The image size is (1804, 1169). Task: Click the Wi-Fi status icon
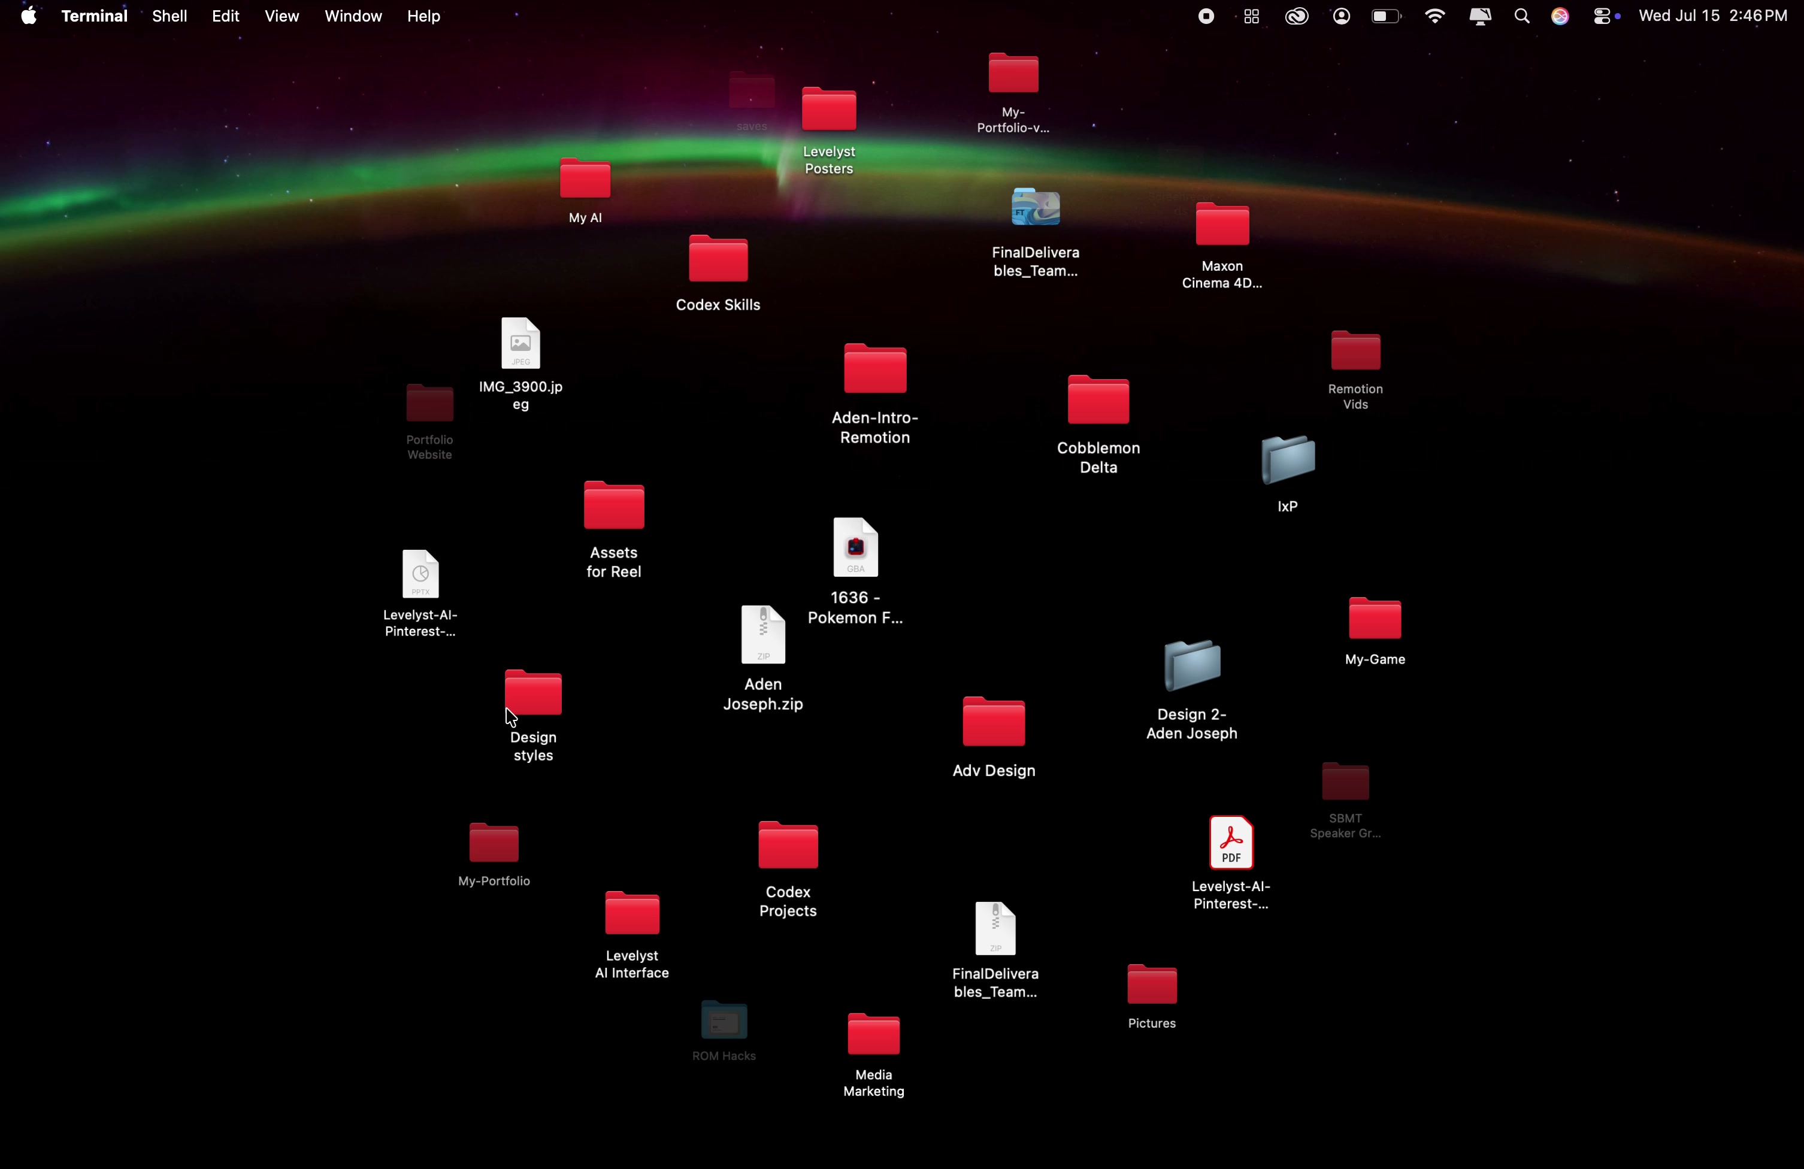coord(1435,16)
